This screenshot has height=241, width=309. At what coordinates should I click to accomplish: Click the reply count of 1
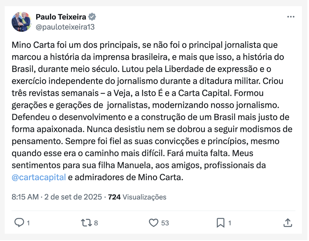pos(28,223)
